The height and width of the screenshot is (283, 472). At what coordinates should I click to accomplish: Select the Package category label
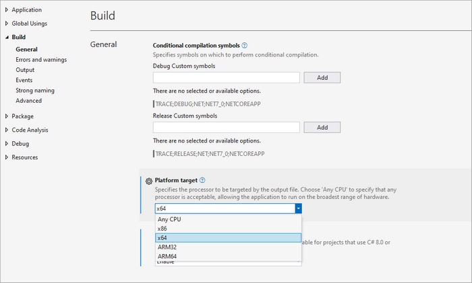coord(22,116)
